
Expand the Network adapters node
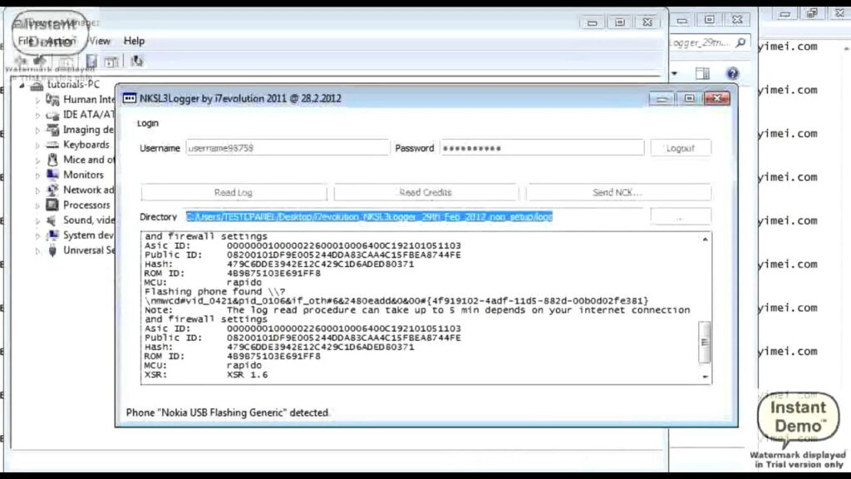point(37,191)
